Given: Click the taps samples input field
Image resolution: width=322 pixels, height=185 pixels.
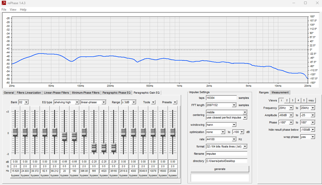Looking at the screenshot, I should [x=221, y=98].
